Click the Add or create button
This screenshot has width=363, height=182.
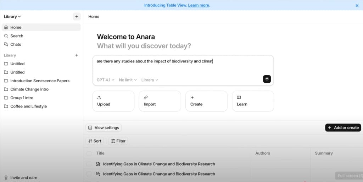(x=343, y=128)
